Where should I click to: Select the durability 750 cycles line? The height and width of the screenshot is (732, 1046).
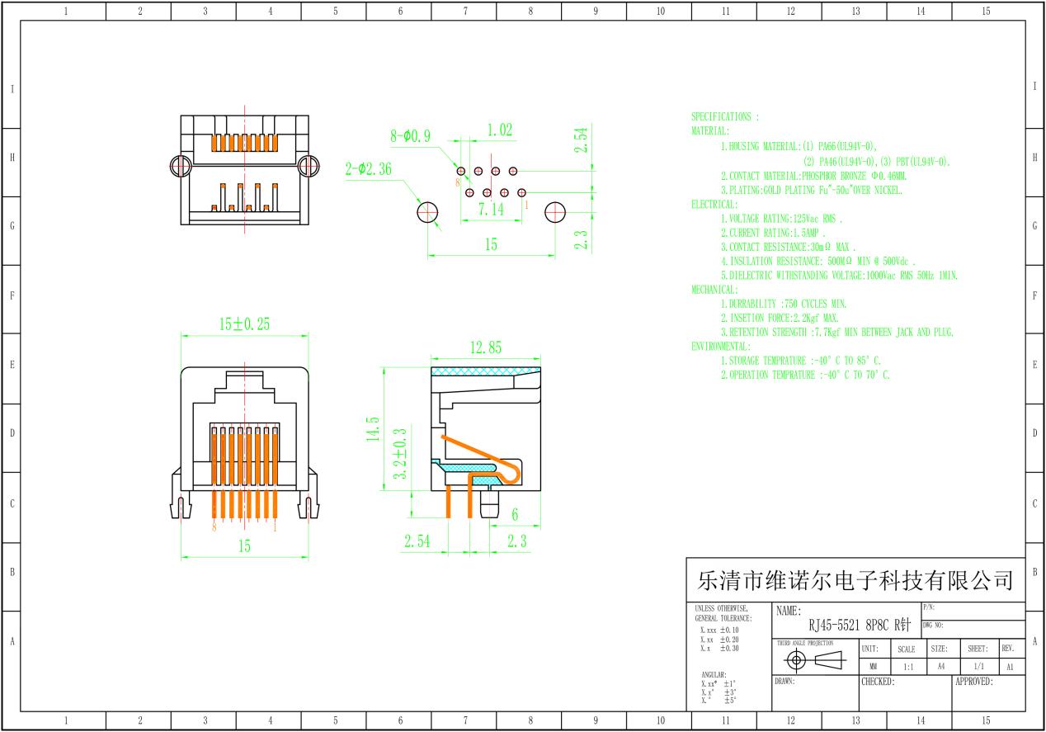[x=784, y=304]
